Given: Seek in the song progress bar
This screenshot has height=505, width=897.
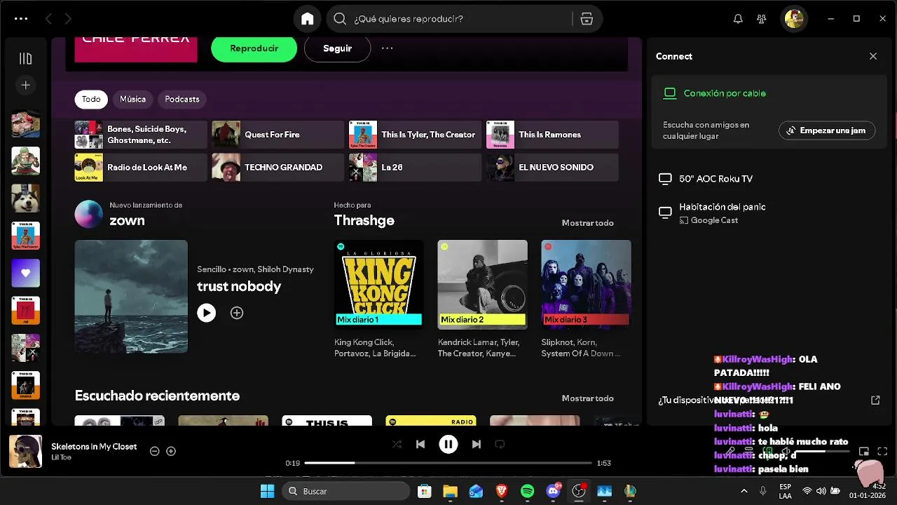Looking at the screenshot, I should [448, 463].
